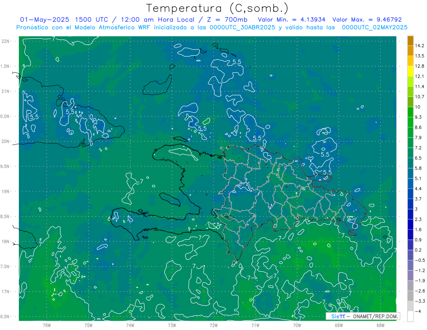Screen dimensions: 427x330
Task: Pick the deep-blue swatch between 1.6 and 2.3
Action: coord(410,225)
